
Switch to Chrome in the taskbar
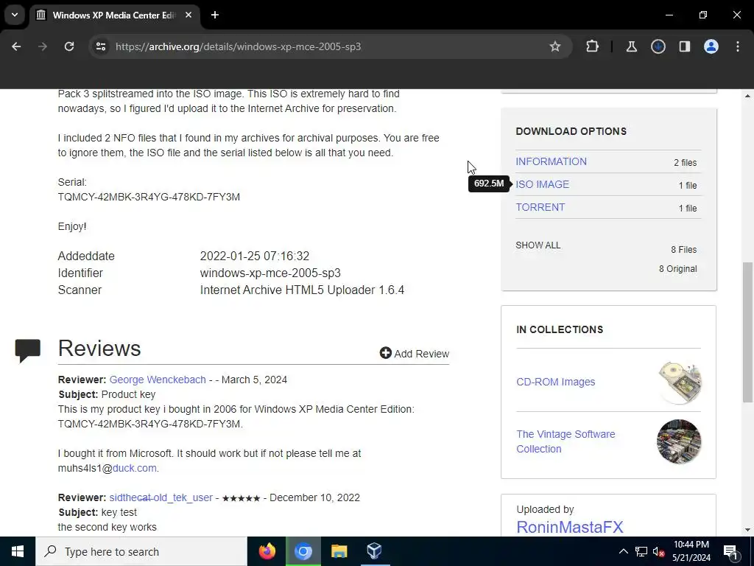tap(303, 551)
